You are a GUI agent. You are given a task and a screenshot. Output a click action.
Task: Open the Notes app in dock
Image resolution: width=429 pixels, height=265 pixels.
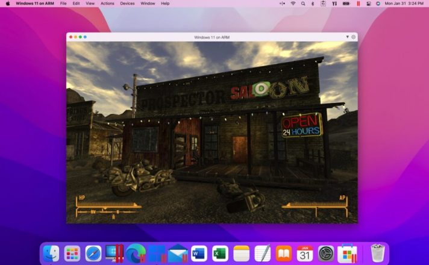point(241,253)
